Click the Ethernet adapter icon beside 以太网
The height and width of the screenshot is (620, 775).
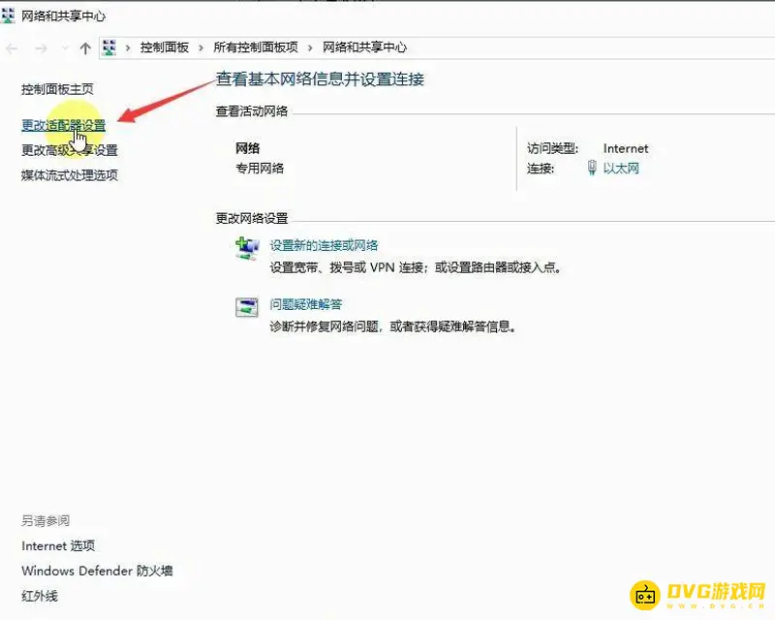click(592, 169)
